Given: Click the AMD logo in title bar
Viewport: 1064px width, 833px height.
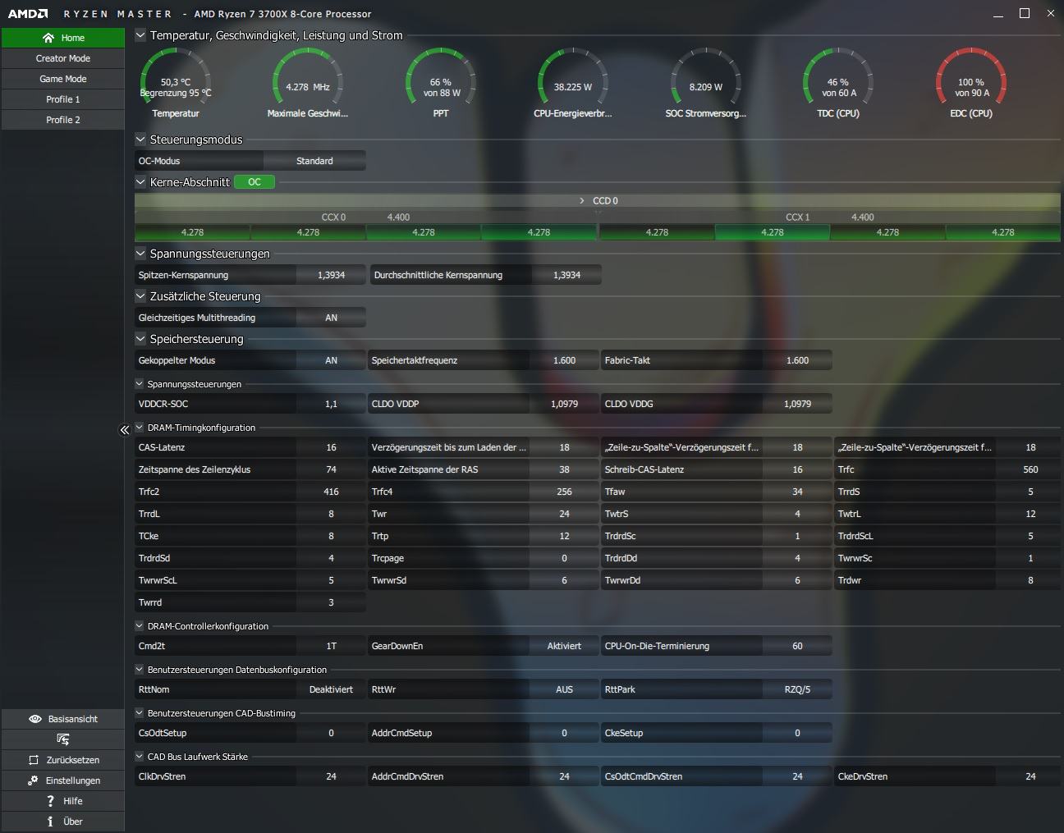Looking at the screenshot, I should coord(28,14).
